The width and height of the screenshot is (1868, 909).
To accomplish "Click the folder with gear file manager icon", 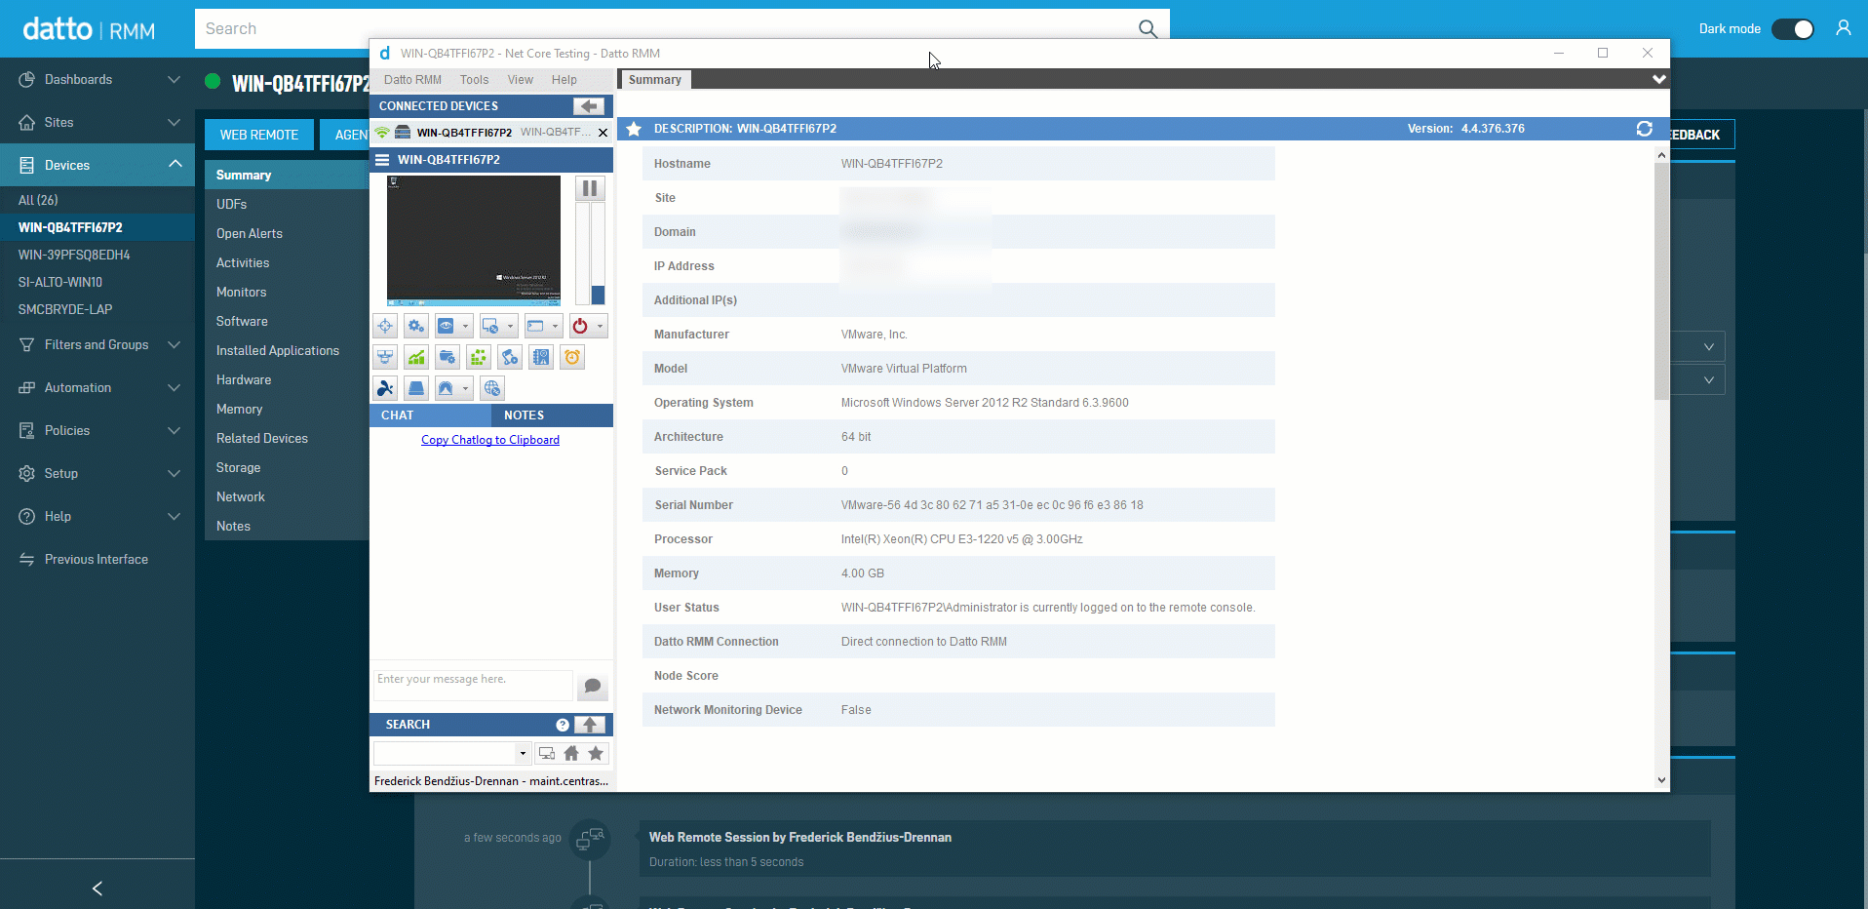I will click(448, 358).
